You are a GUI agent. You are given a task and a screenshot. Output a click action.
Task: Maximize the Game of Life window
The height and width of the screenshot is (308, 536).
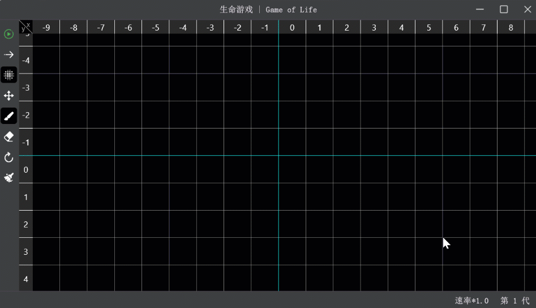504,10
